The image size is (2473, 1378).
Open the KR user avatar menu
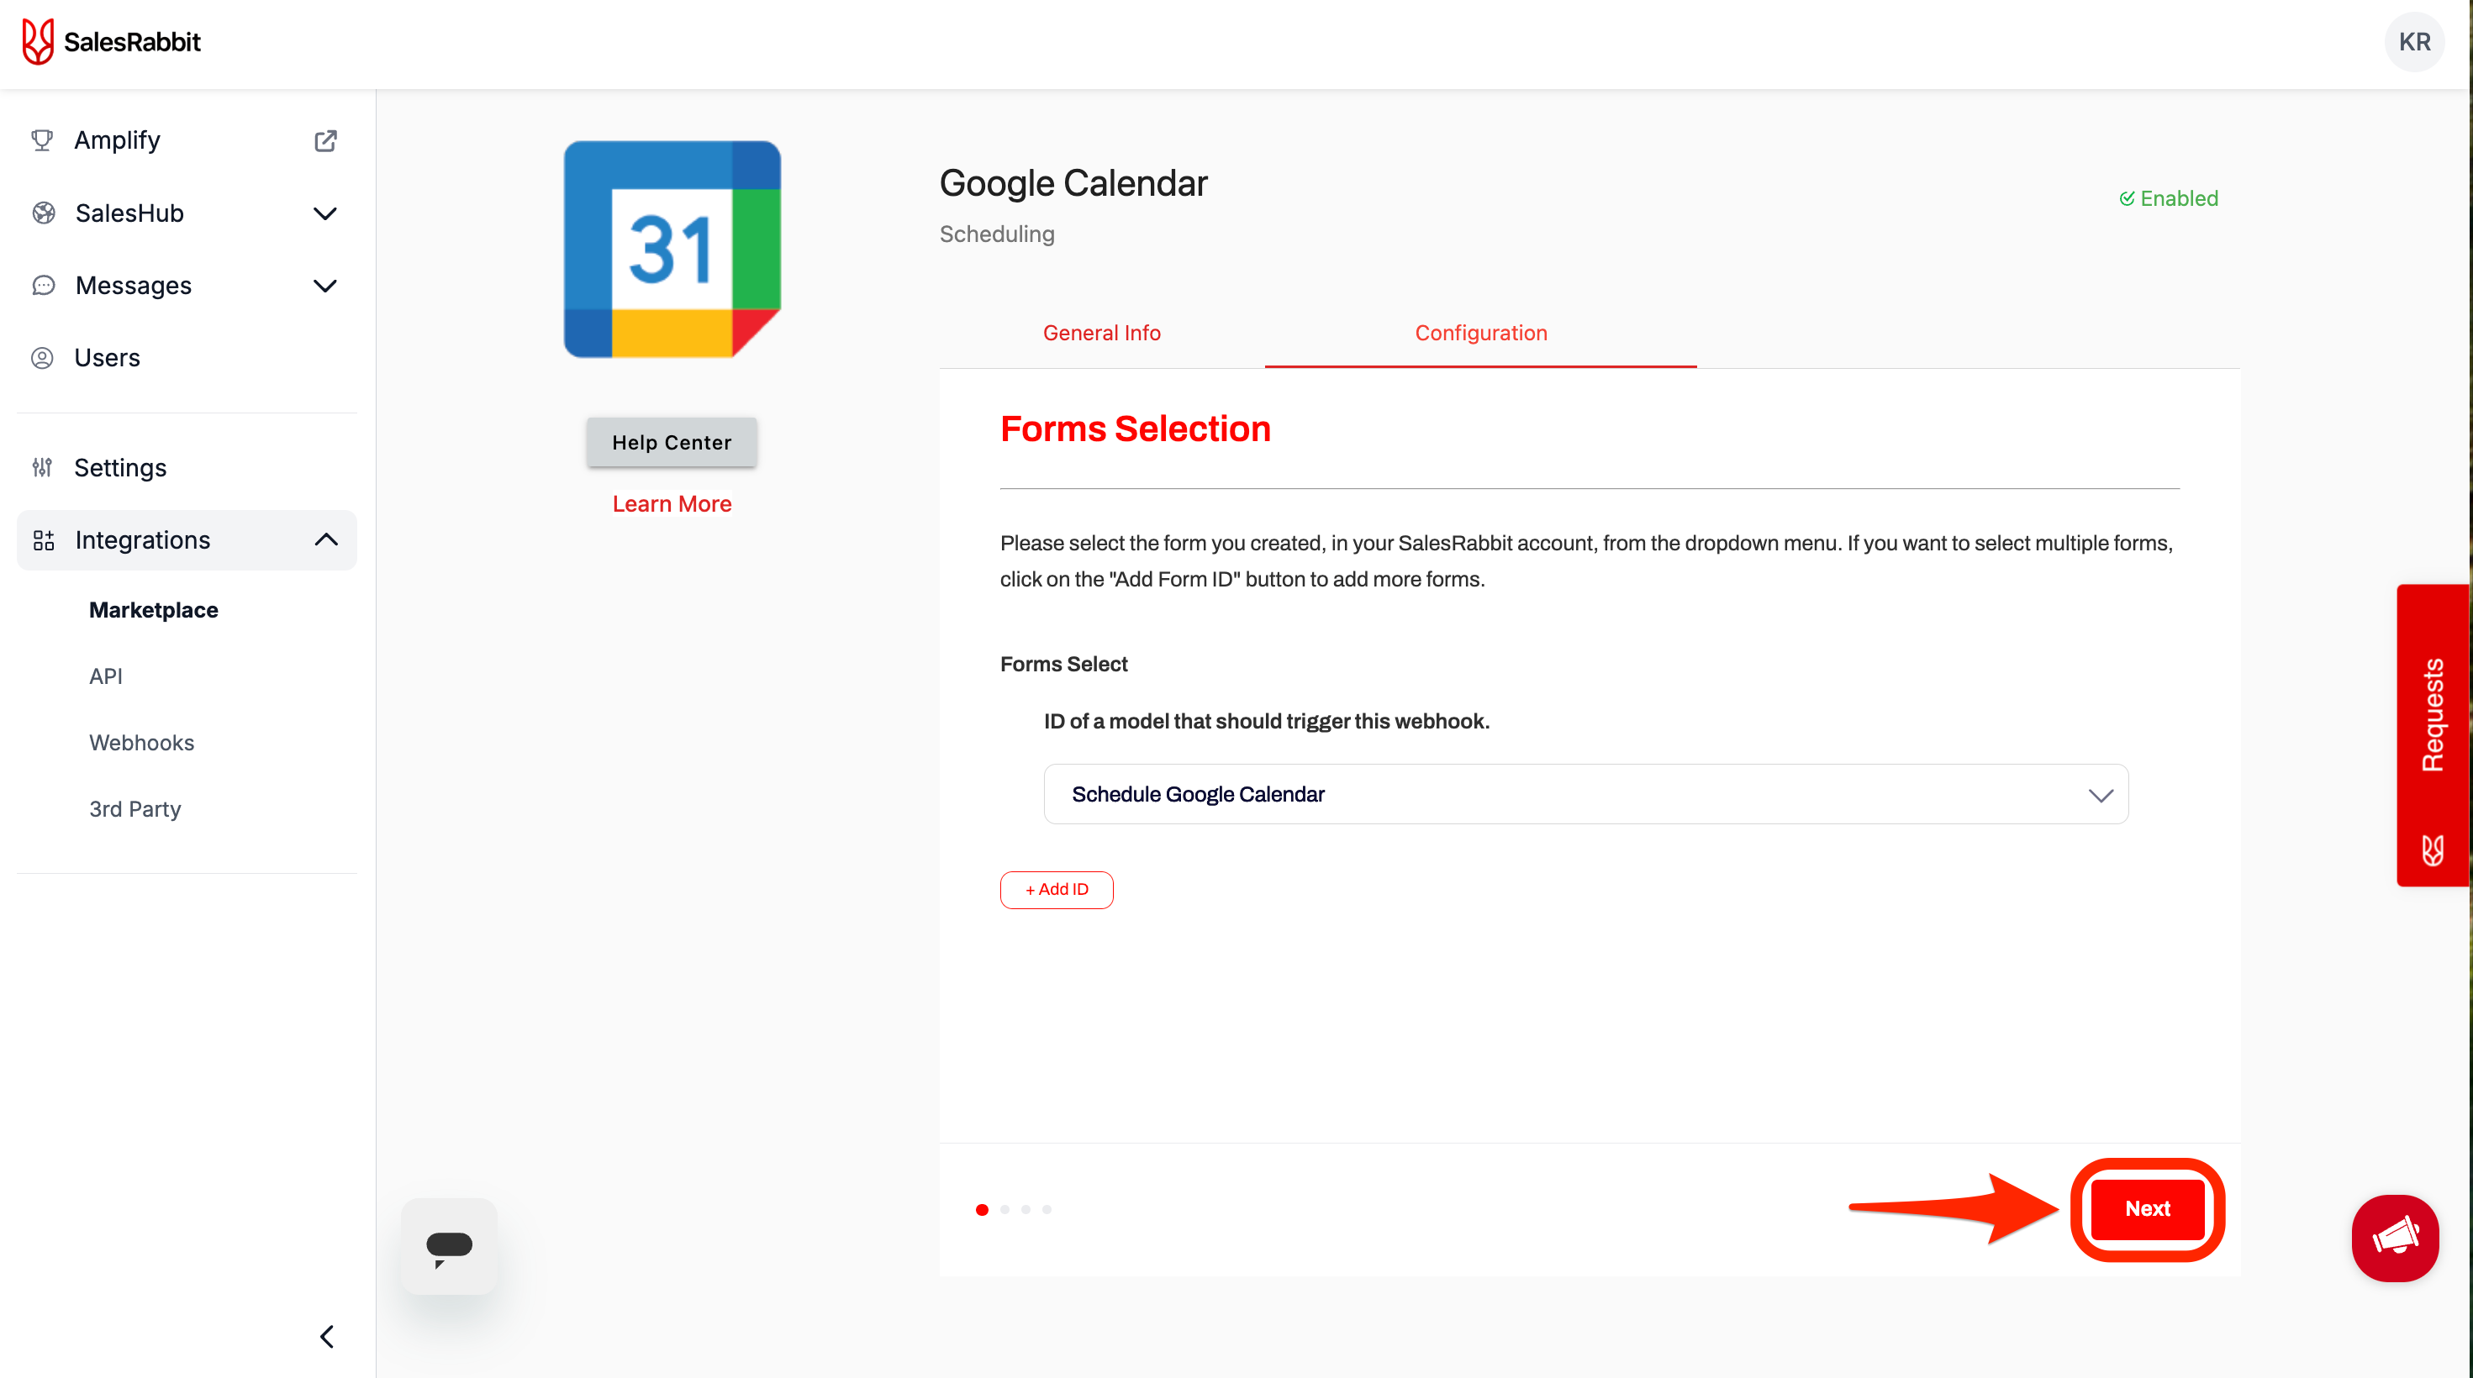2413,42
